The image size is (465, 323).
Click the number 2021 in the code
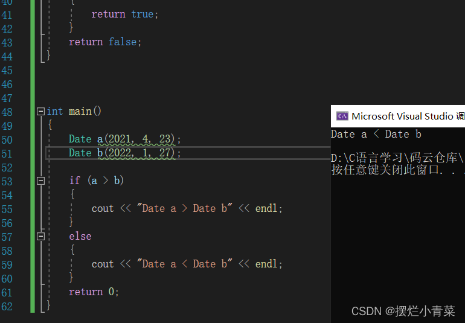119,139
